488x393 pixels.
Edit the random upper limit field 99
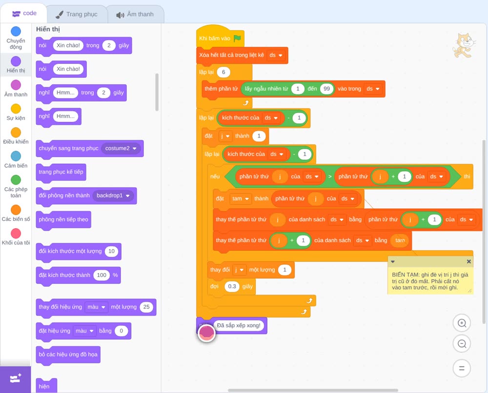pyautogui.click(x=326, y=89)
